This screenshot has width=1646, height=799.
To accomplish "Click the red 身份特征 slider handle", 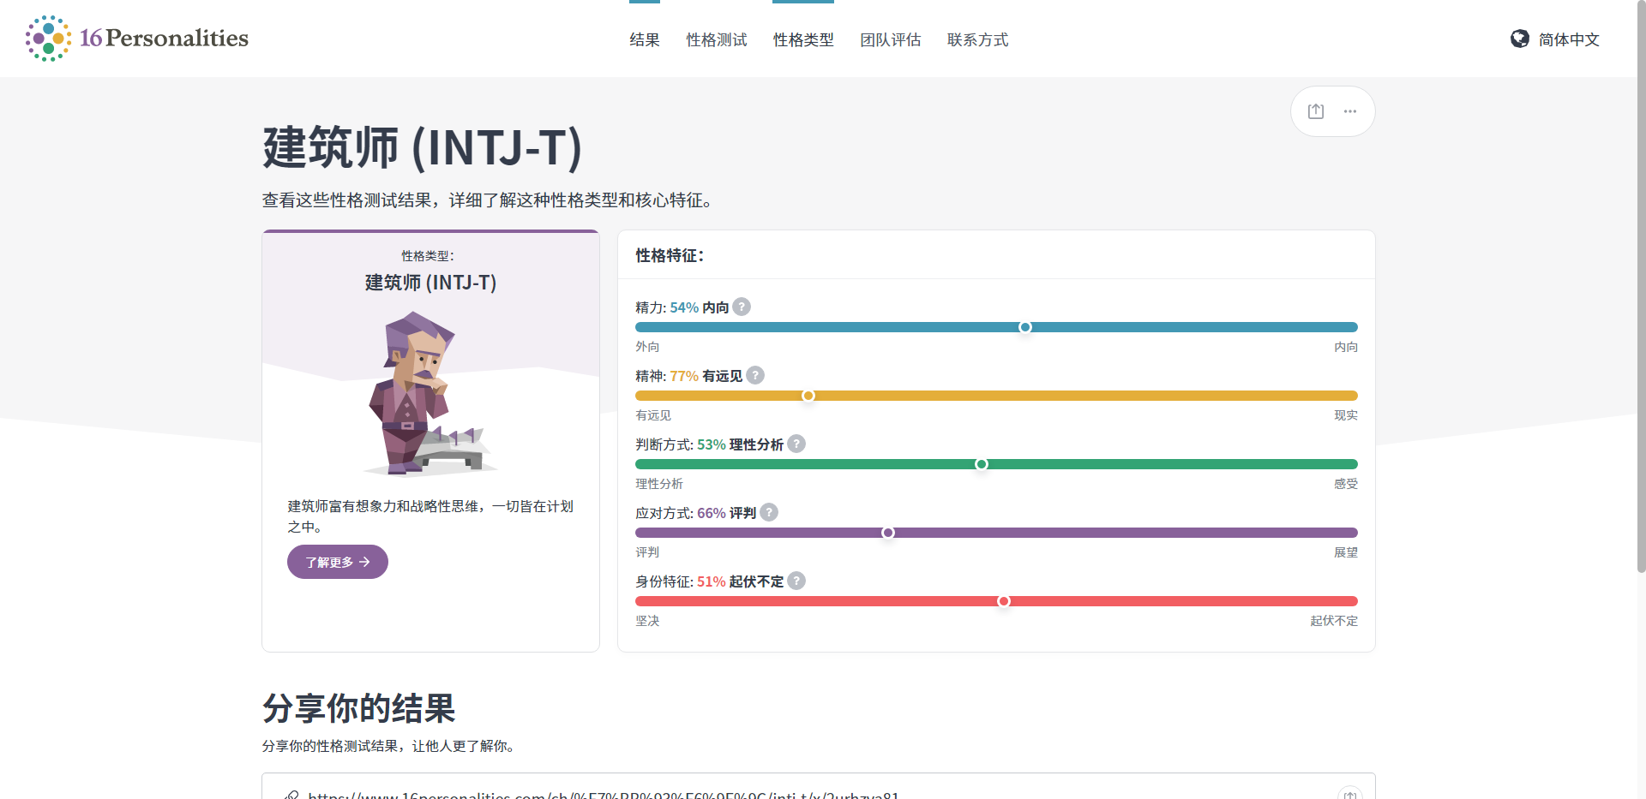I will pyautogui.click(x=1004, y=601).
